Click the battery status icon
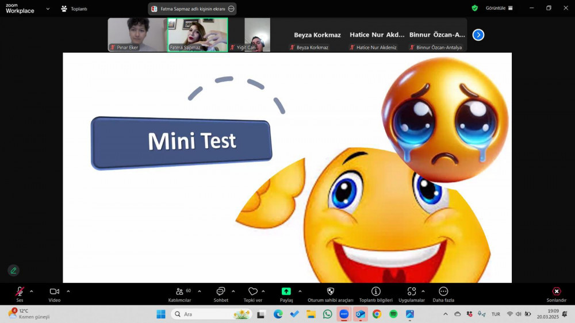This screenshot has width=575, height=323. (528, 314)
